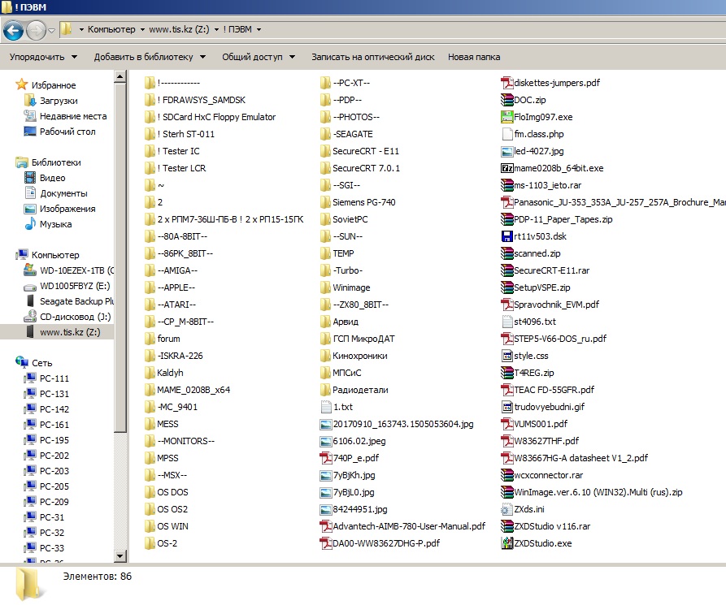The width and height of the screenshot is (726, 605).
Task: Open the DOC.zip archive icon
Action: (x=507, y=100)
